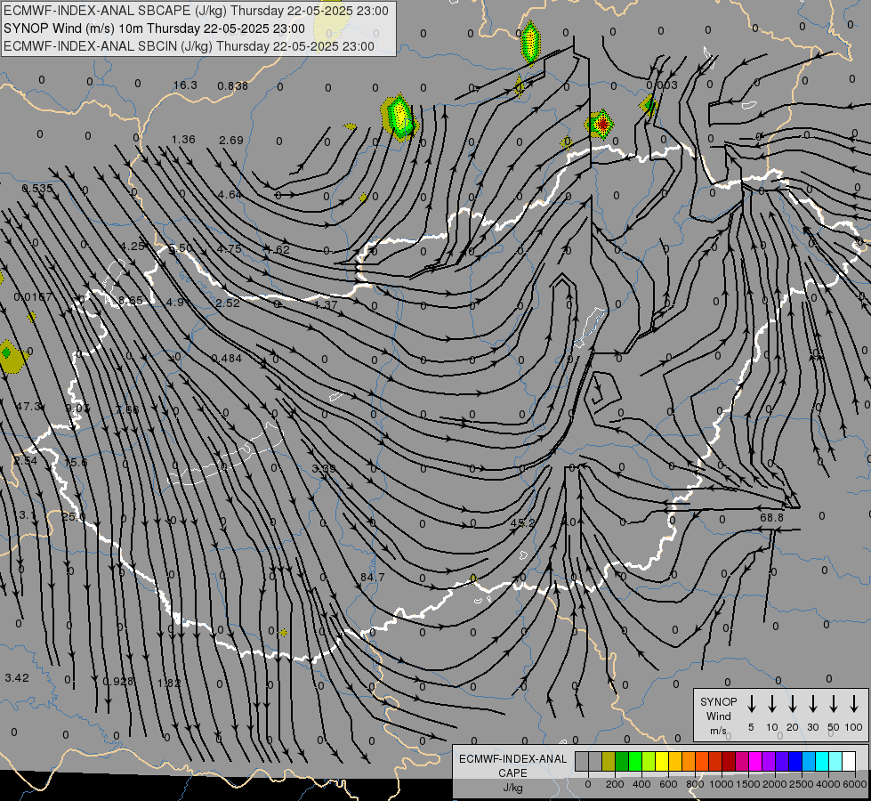Click the CIN value 68.8
This screenshot has height=801, width=871.
[771, 517]
